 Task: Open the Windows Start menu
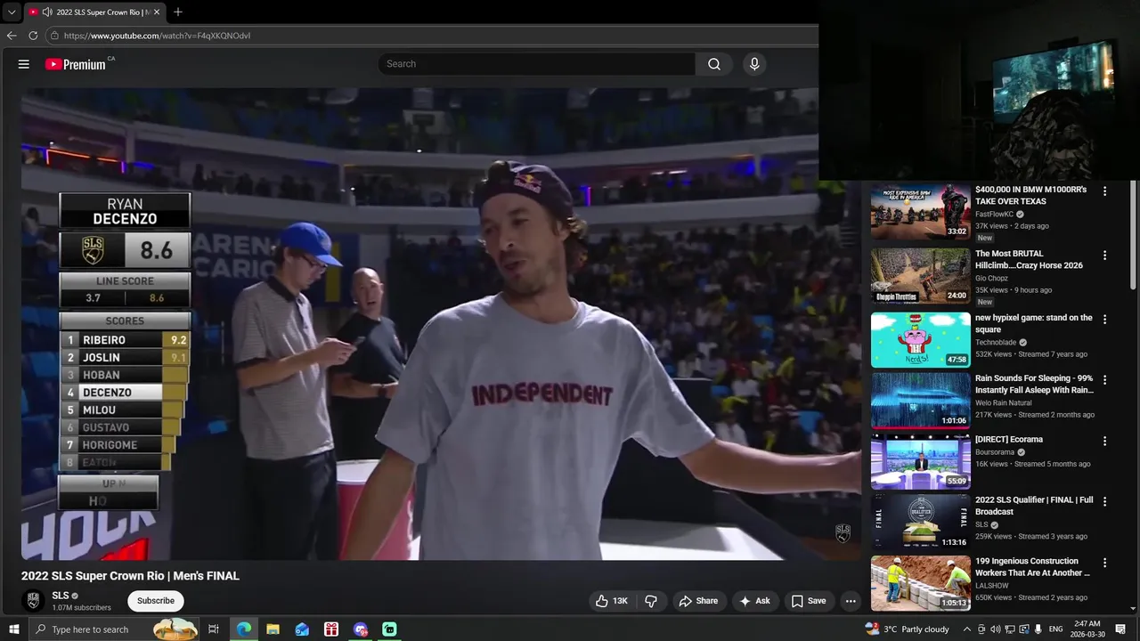(x=13, y=629)
